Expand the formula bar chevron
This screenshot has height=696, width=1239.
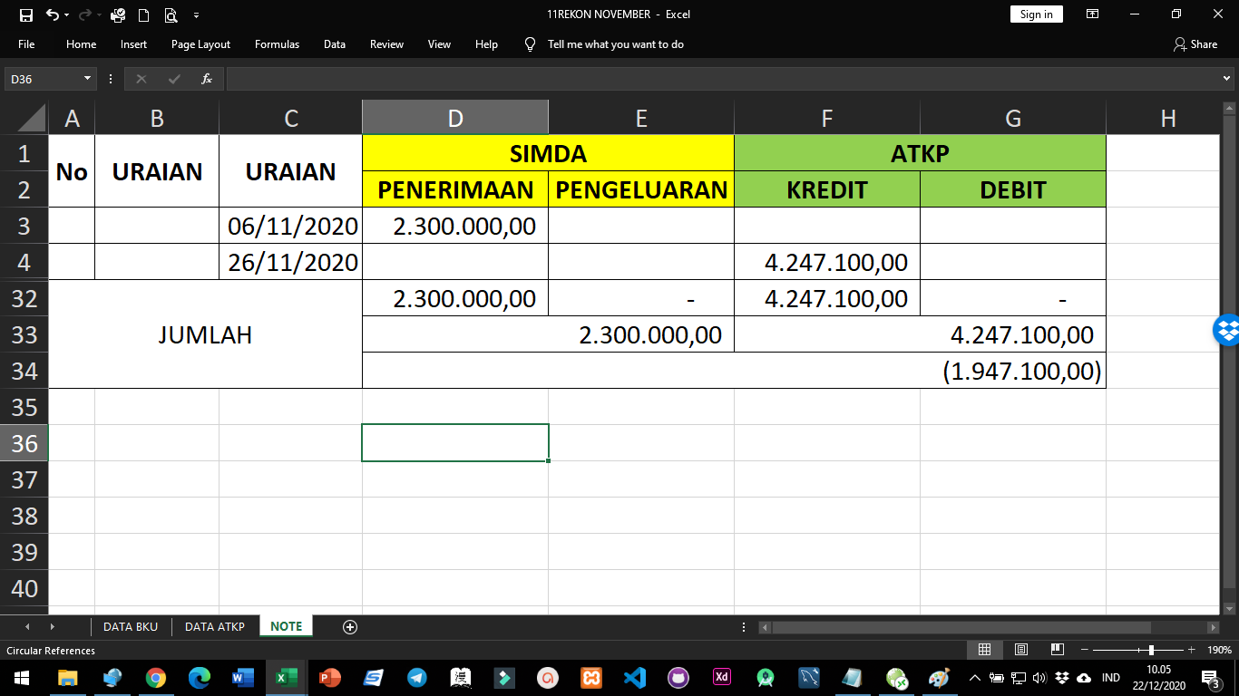click(1227, 79)
